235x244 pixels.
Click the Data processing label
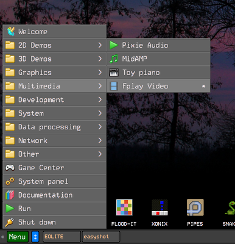49,127
